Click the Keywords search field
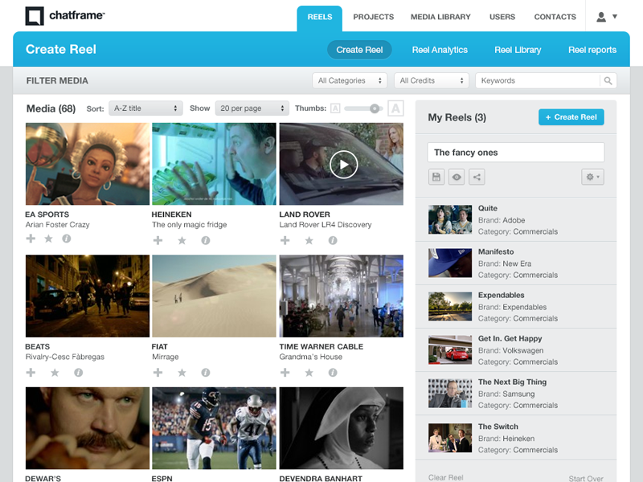This screenshot has width=643, height=482. pyautogui.click(x=538, y=81)
